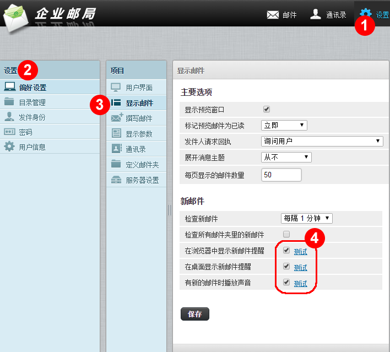This screenshot has width=390, height=352.
Task: Open the 检查新邮件 interval dropdown
Action: point(306,218)
